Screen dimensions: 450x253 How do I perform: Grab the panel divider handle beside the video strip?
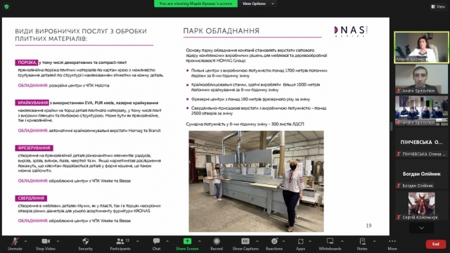coord(392,126)
